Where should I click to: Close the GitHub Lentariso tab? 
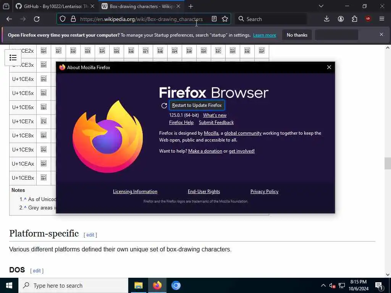coord(92,6)
